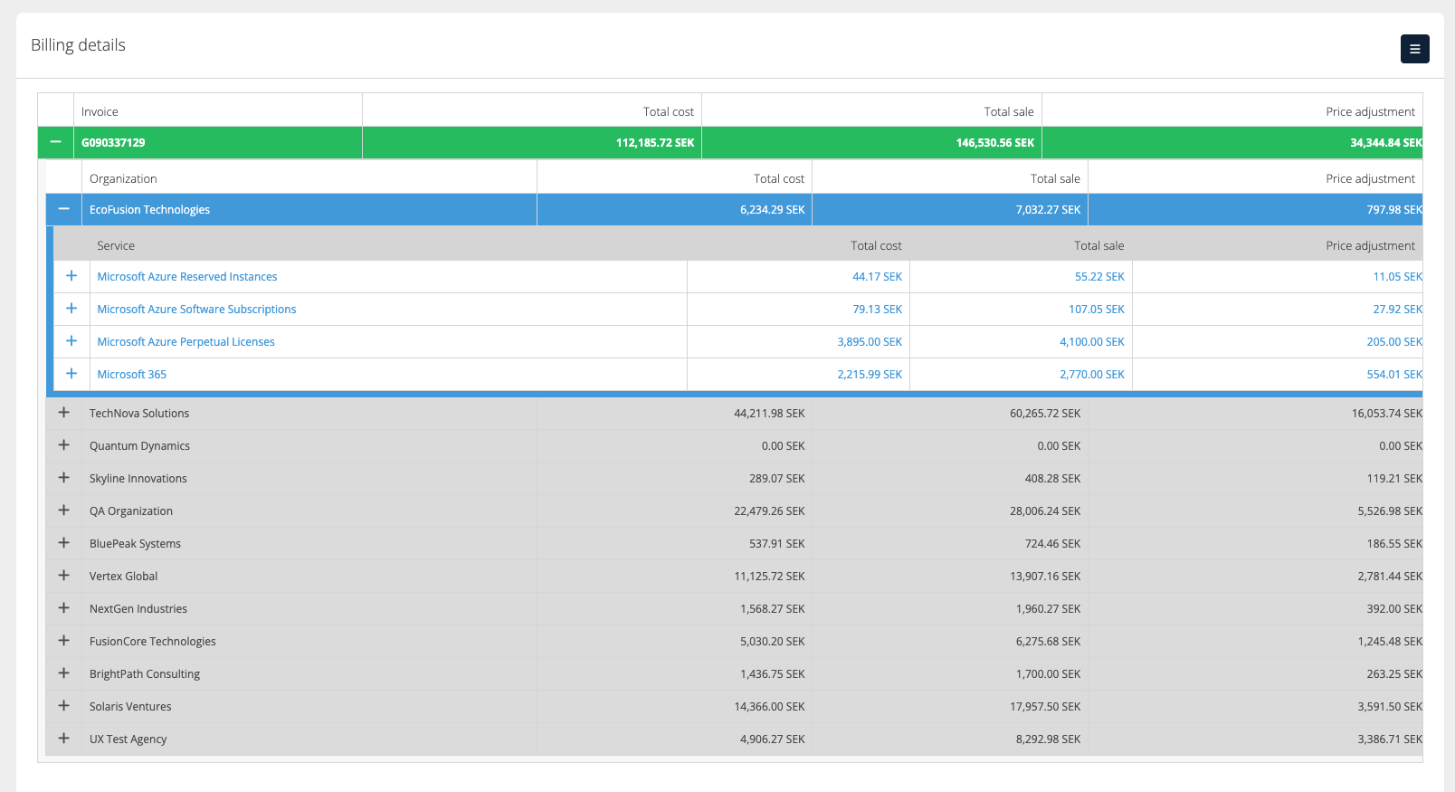The image size is (1455, 792).
Task: Expand QA Organization row
Action: pos(63,511)
